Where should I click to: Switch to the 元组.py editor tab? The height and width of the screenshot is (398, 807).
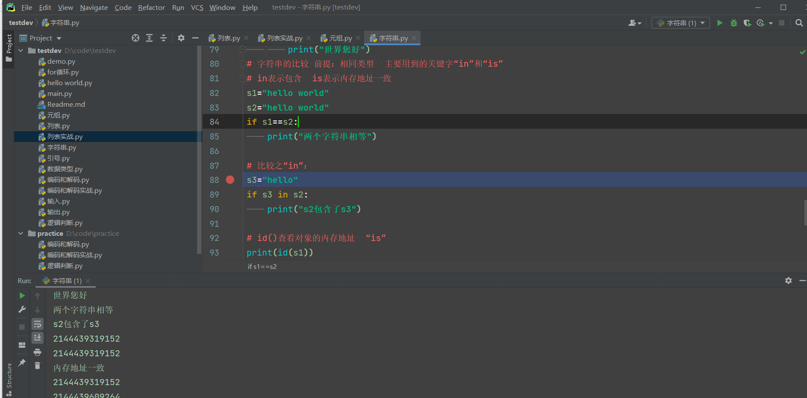[340, 38]
